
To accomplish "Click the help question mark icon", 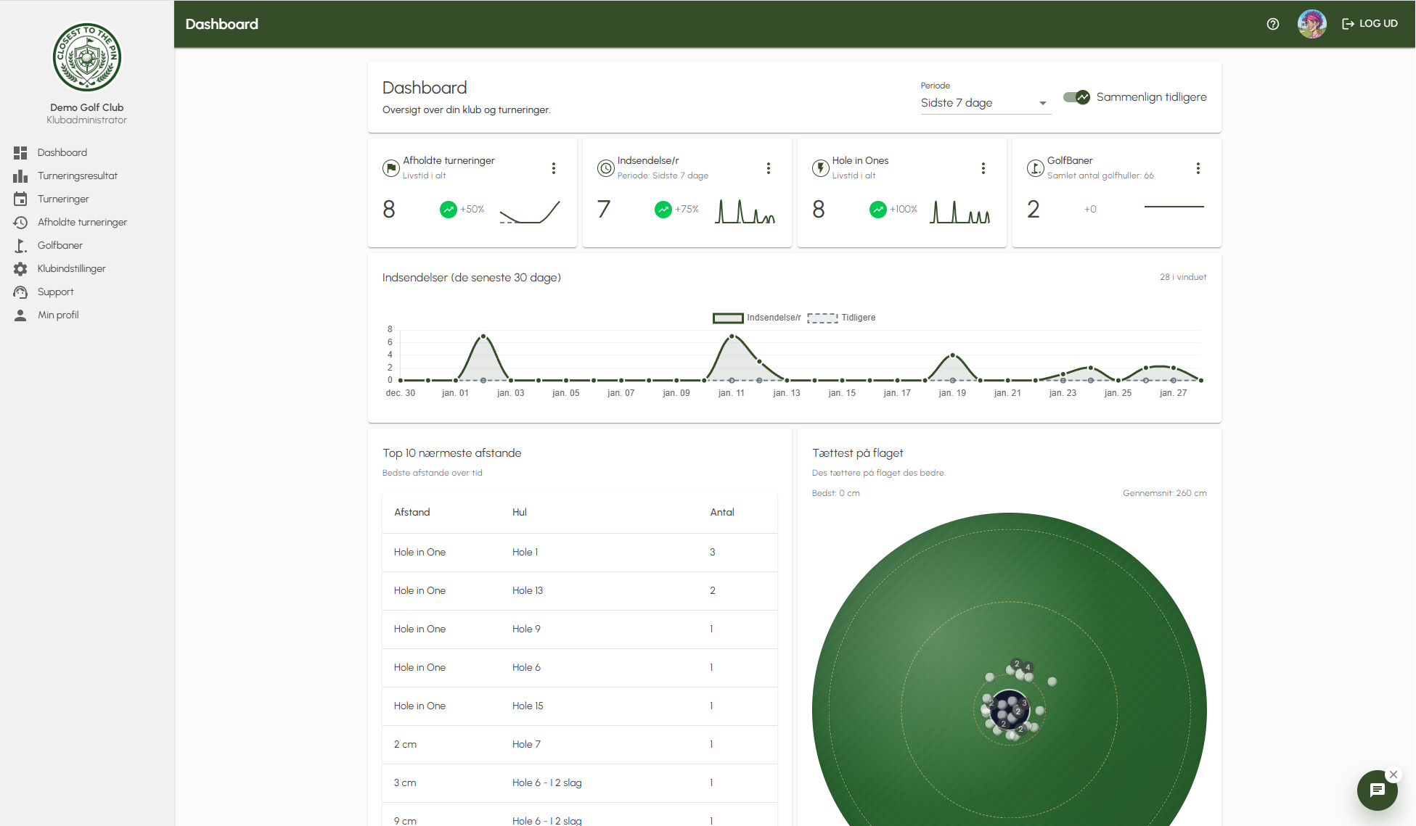I will point(1272,24).
